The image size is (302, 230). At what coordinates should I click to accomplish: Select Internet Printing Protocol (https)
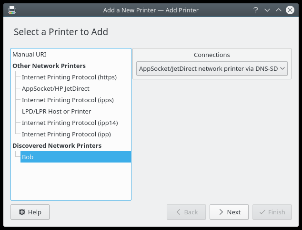click(x=69, y=77)
